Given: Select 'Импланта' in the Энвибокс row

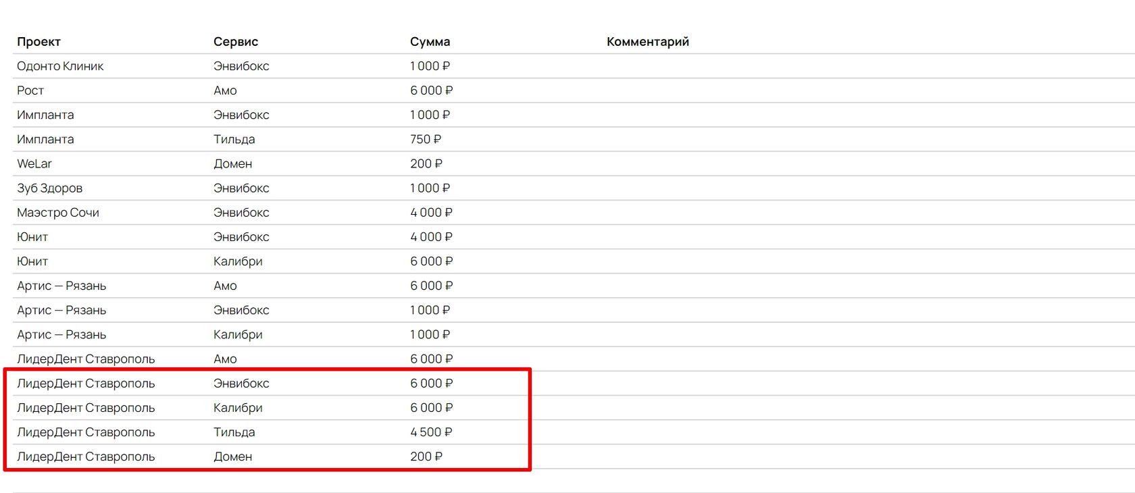Looking at the screenshot, I should 45,115.
